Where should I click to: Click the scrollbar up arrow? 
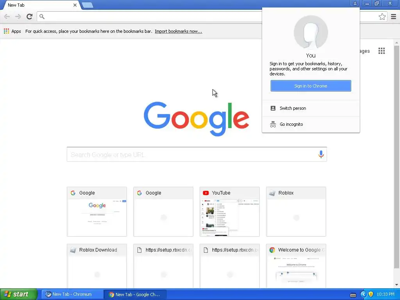396,42
